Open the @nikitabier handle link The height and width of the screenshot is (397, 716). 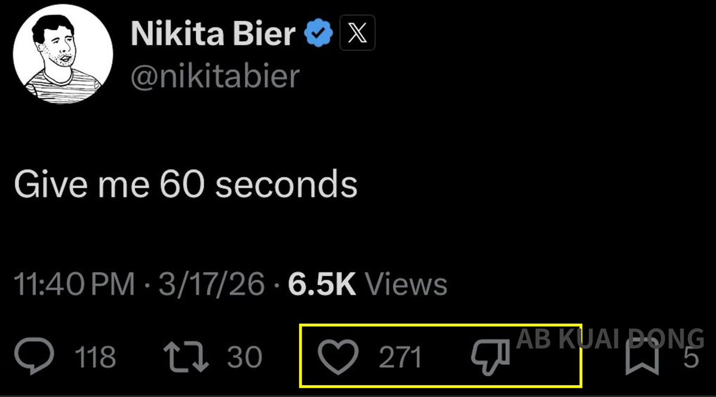(x=215, y=76)
